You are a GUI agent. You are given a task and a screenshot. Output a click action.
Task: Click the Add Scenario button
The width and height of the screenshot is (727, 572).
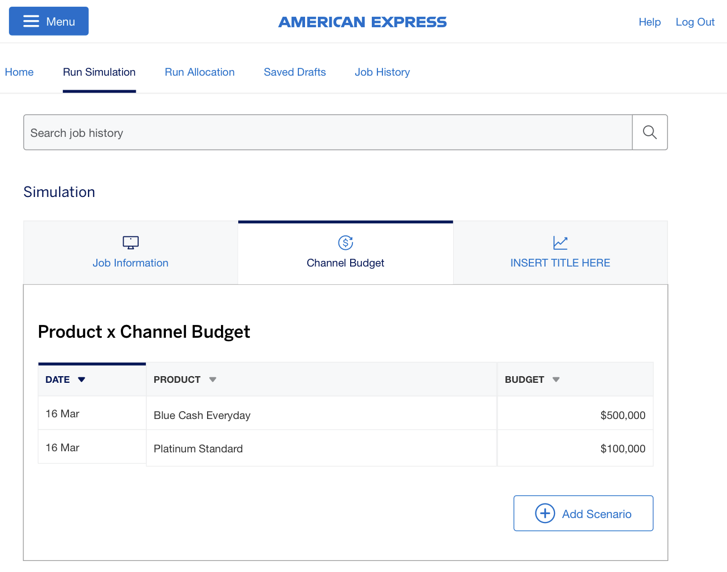coord(583,513)
